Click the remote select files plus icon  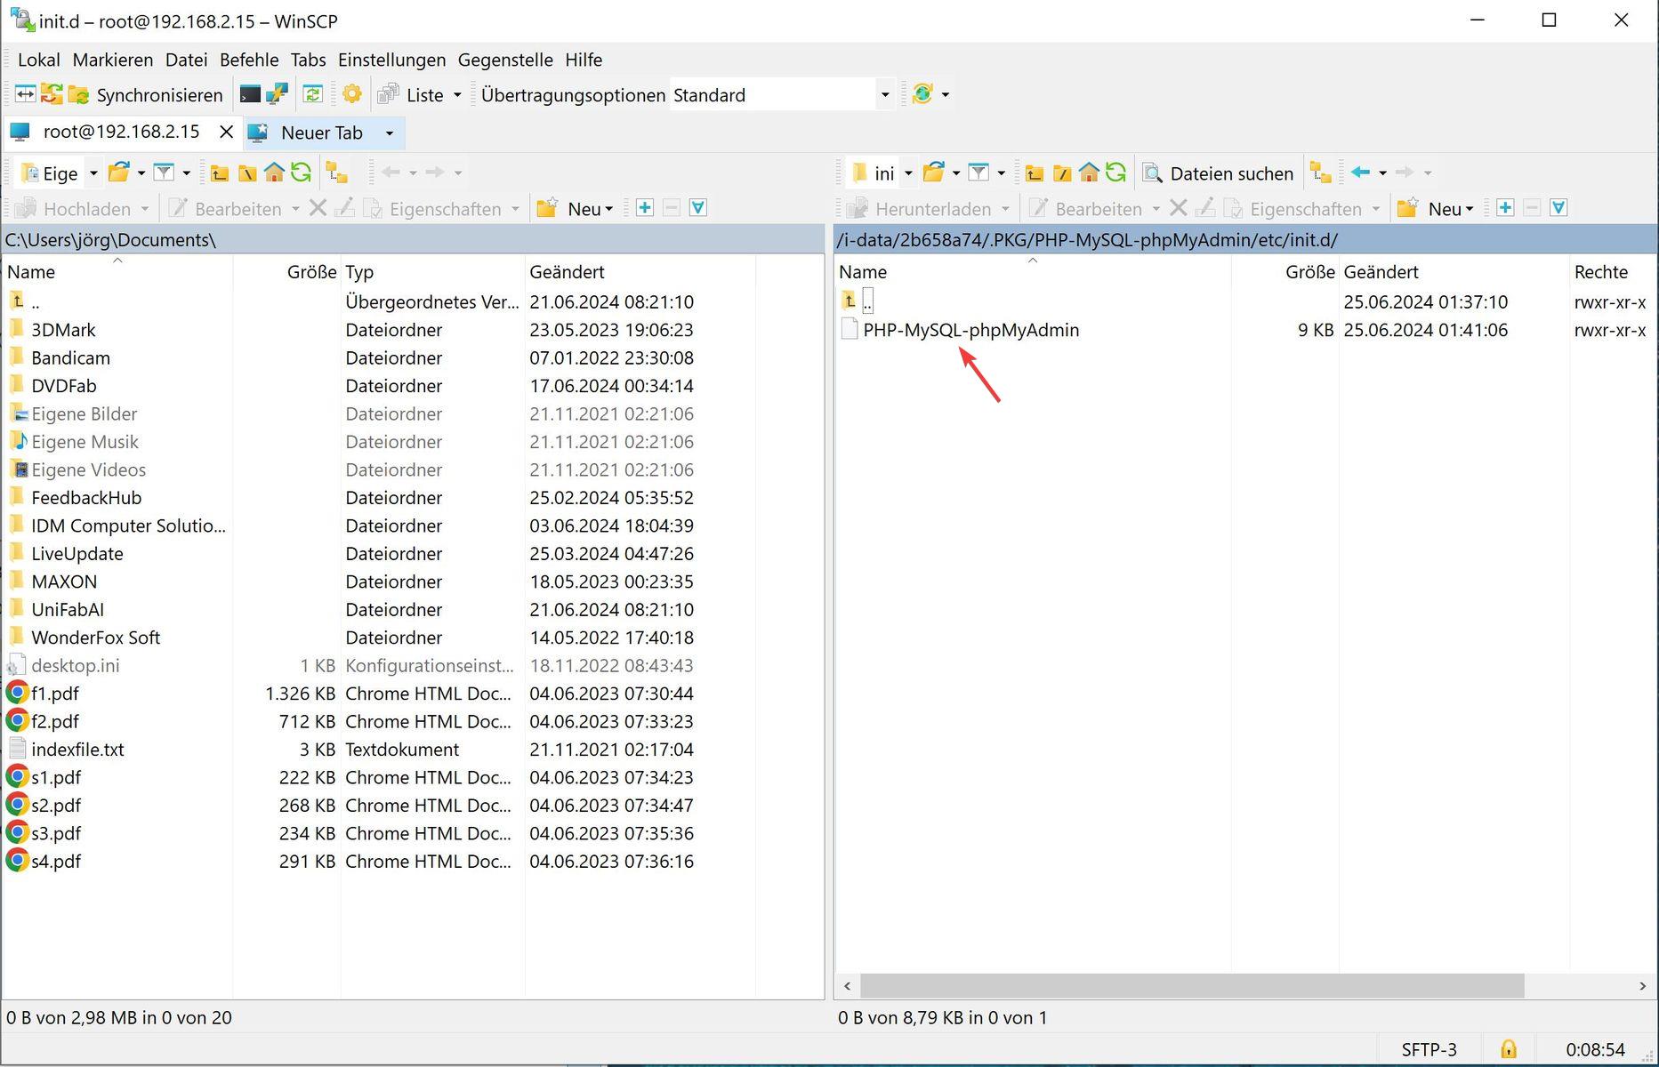pyautogui.click(x=1505, y=208)
